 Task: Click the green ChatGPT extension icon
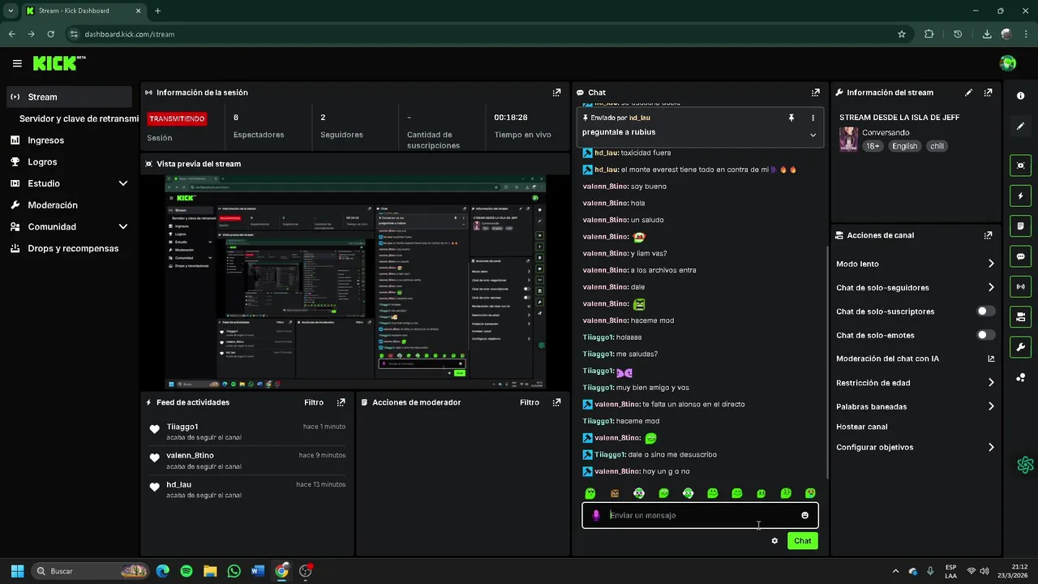(1025, 465)
